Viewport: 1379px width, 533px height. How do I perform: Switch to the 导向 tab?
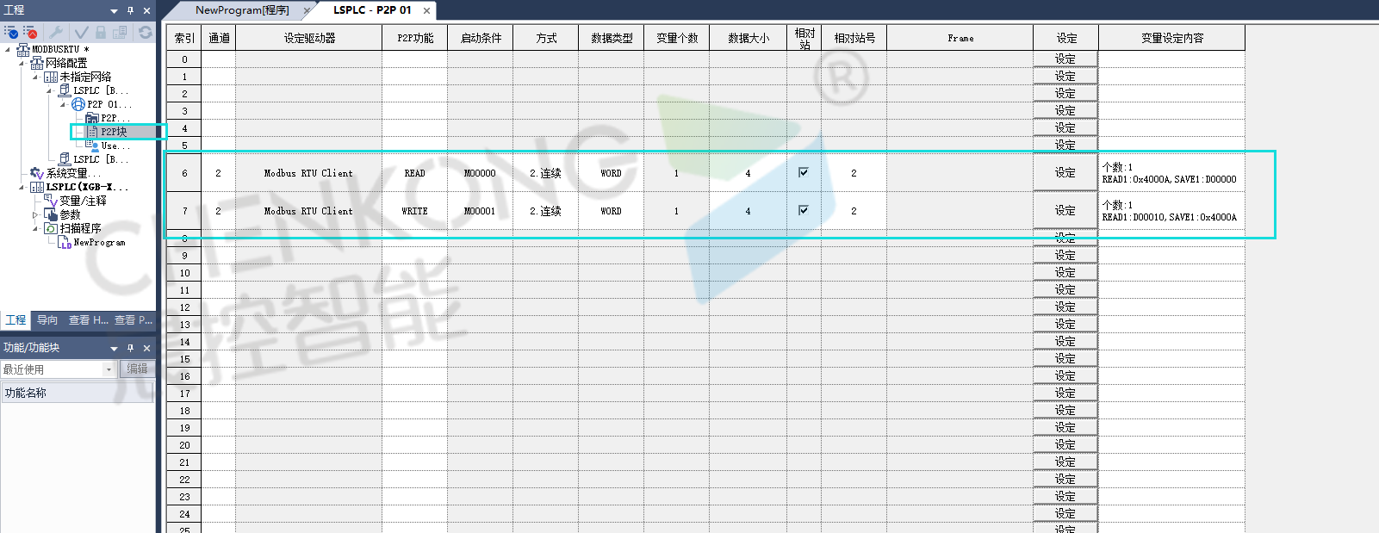point(47,320)
